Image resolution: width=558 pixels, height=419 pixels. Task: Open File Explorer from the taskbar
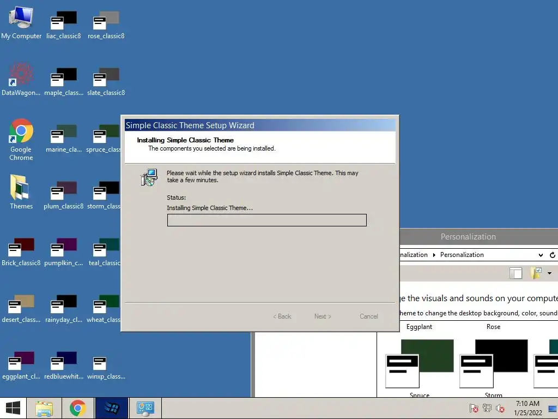[44, 408]
